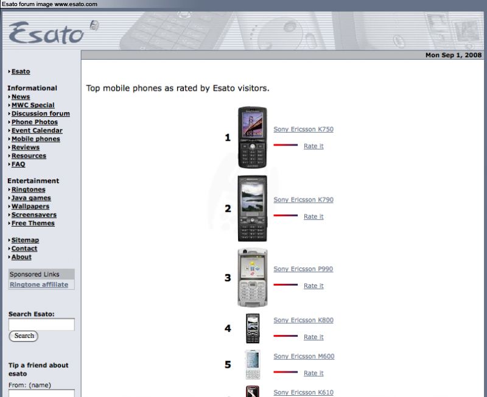Open the Esato sidebar link
Image resolution: width=487 pixels, height=397 pixels.
coord(21,71)
